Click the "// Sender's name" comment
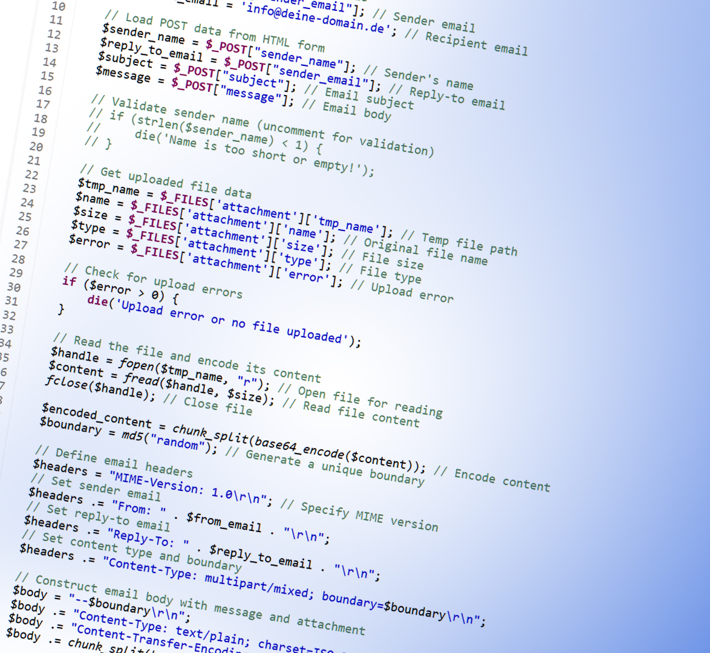 419,79
